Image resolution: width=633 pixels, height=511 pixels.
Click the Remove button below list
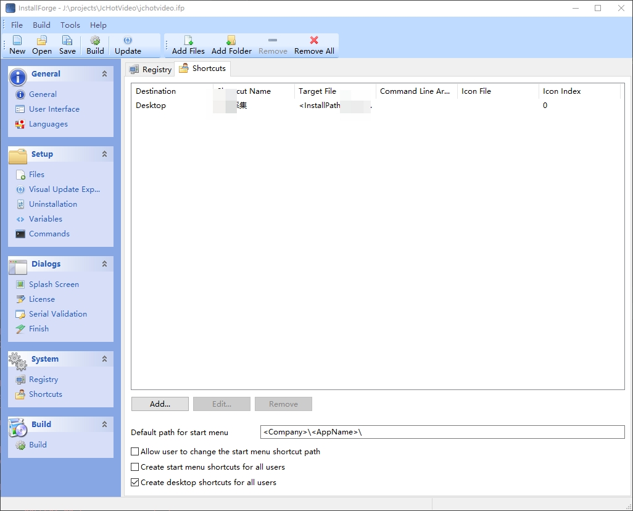(283, 404)
